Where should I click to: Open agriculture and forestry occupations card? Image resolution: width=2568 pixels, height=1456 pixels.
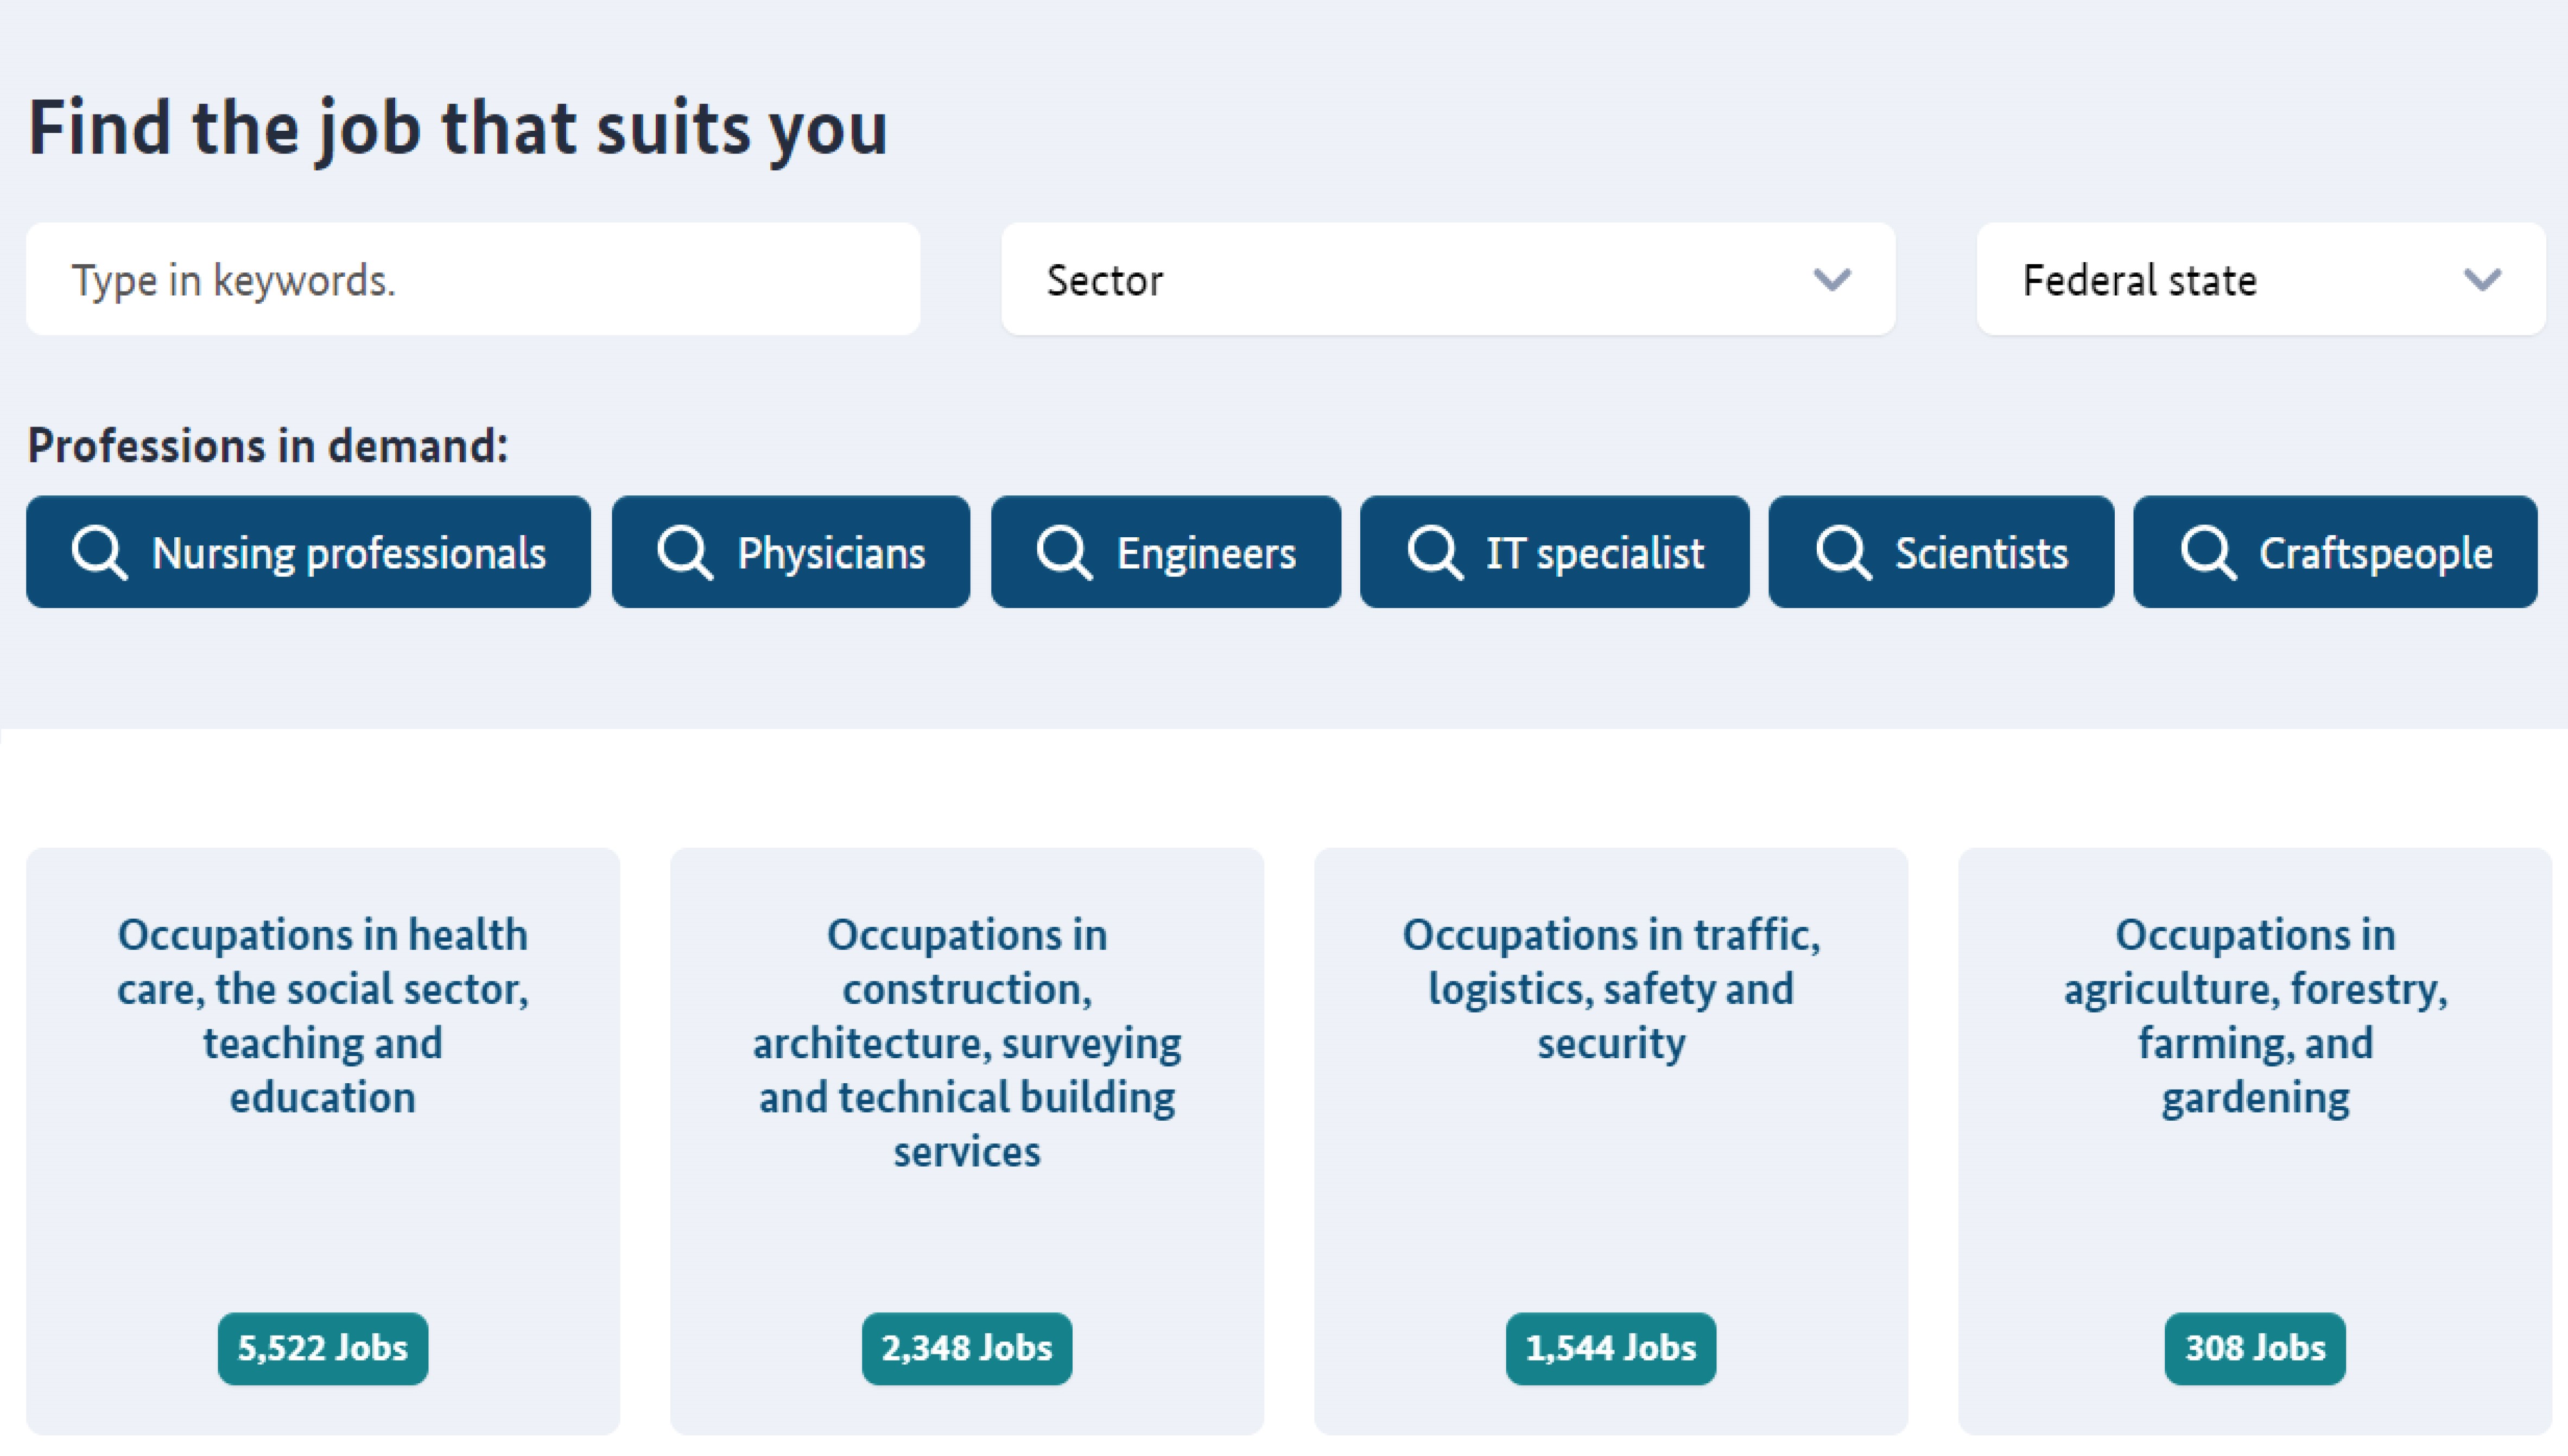click(2255, 1141)
